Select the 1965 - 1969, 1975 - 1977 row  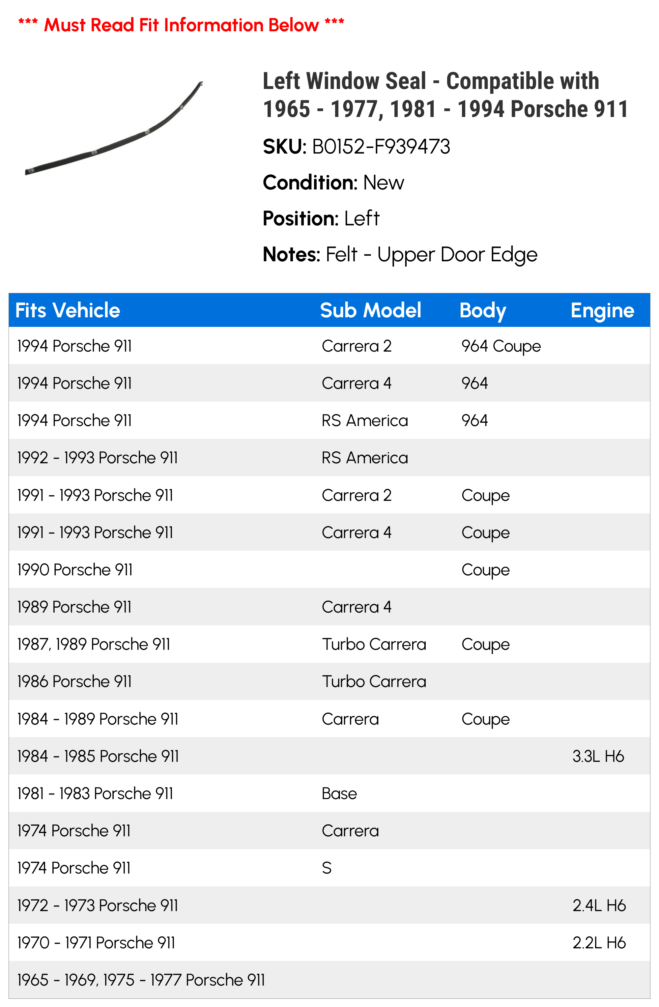point(329,980)
